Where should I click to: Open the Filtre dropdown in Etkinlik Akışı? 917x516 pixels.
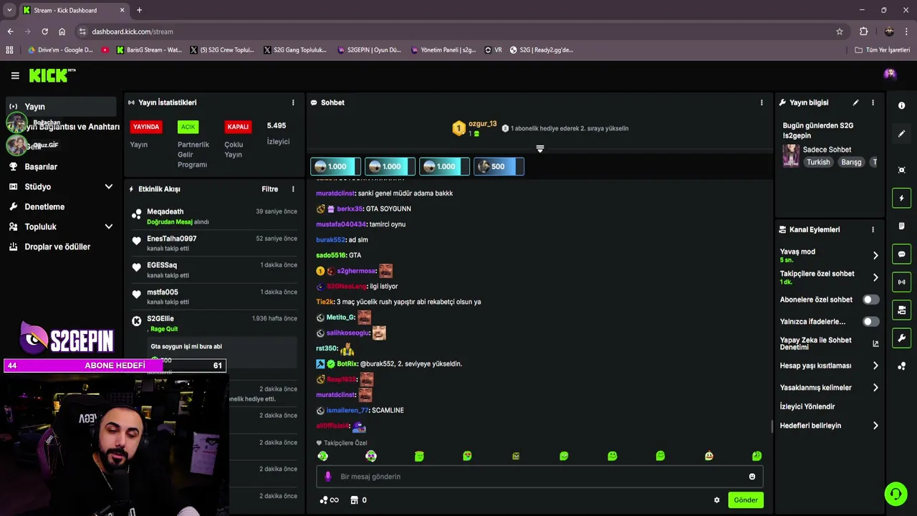[269, 189]
